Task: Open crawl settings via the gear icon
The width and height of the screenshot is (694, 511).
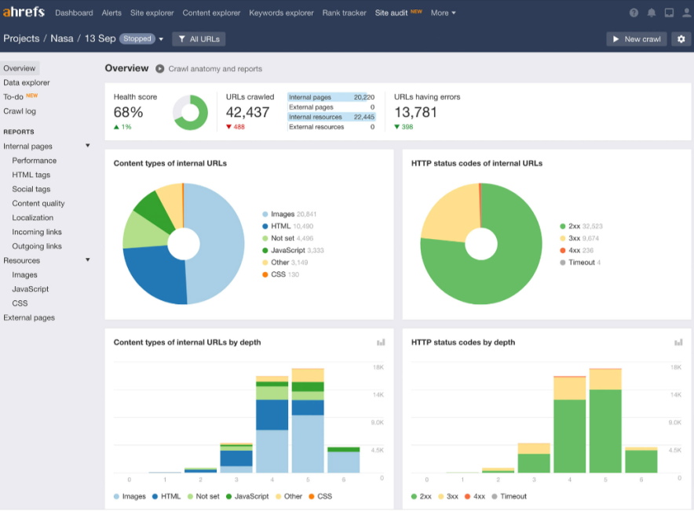Action: point(681,38)
